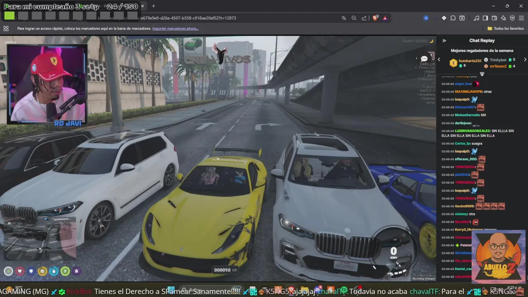Click chat username LUISRIVASGONZALEZ
The image size is (528, 297).
pyautogui.click(x=473, y=131)
